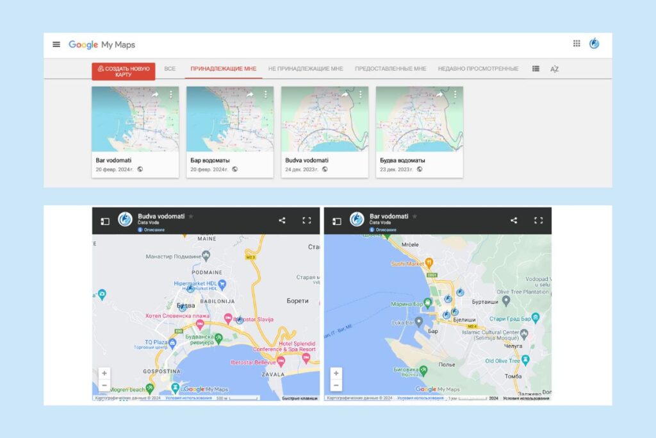Screen dimensions: 656x438
Task: Click the Манастир Подмаине place pin
Action: [206, 255]
